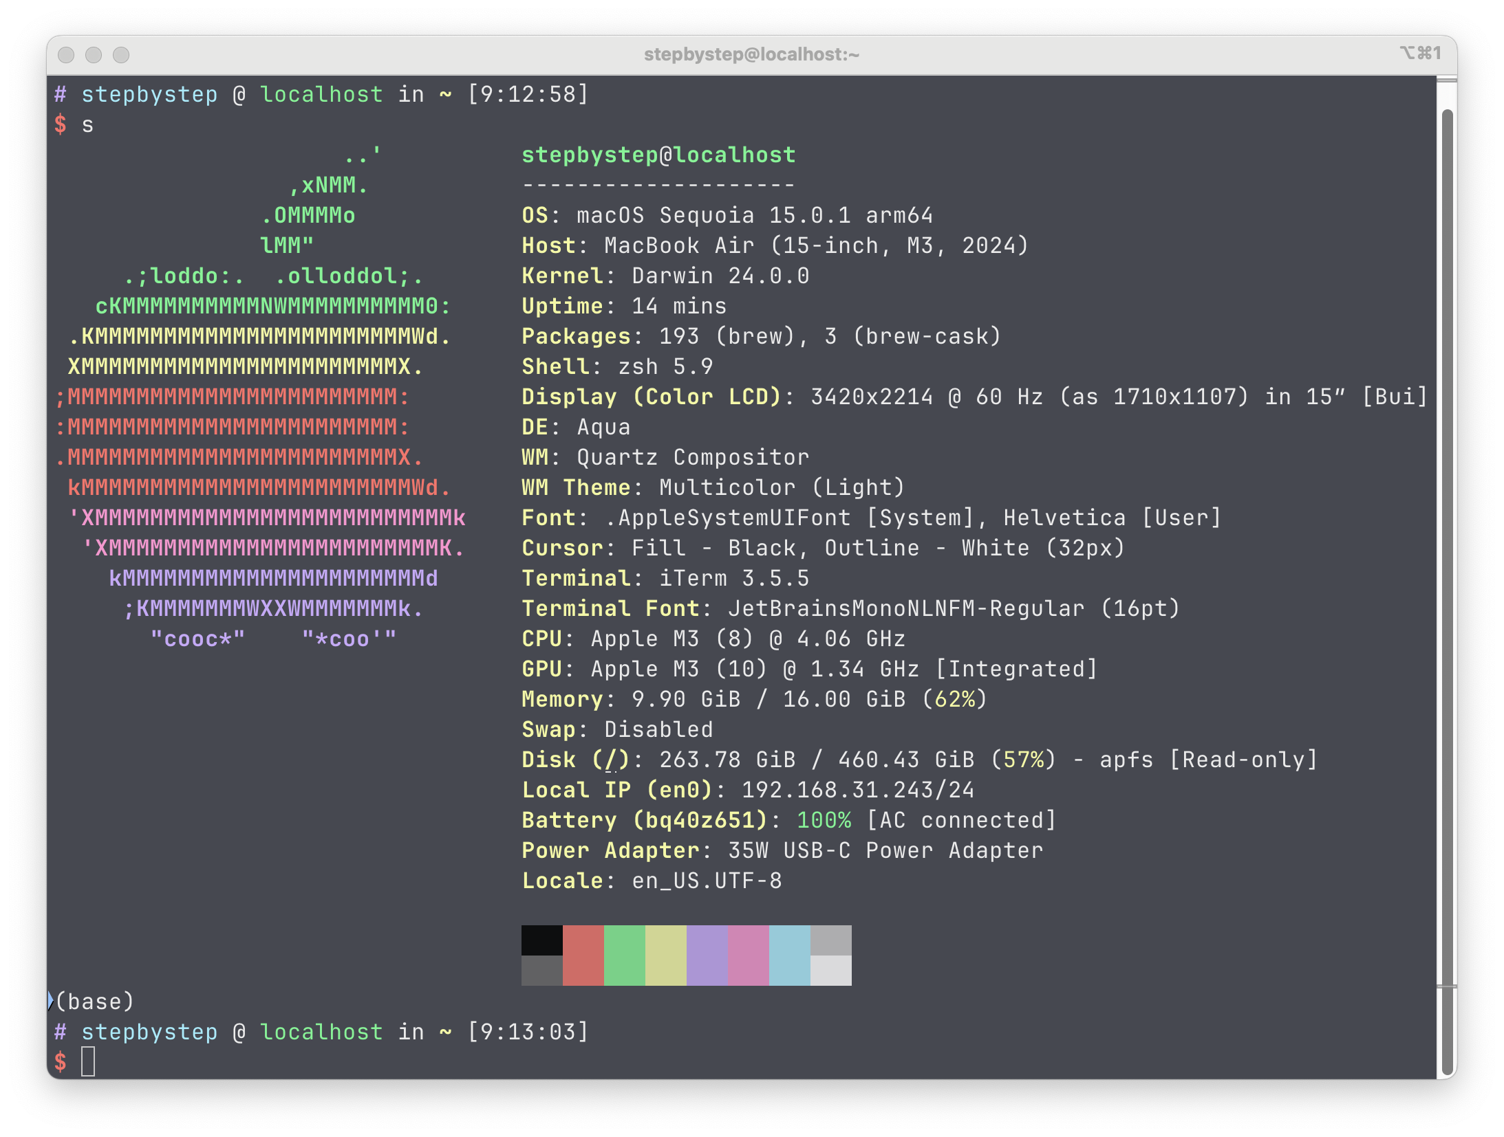
Task: Click the first prompt timestamp [9:12:58]
Action: coord(528,93)
